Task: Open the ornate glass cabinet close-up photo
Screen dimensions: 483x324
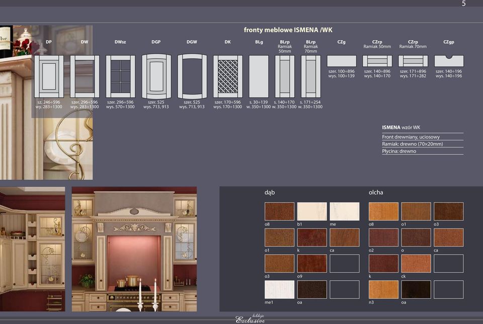Action: pos(46,103)
